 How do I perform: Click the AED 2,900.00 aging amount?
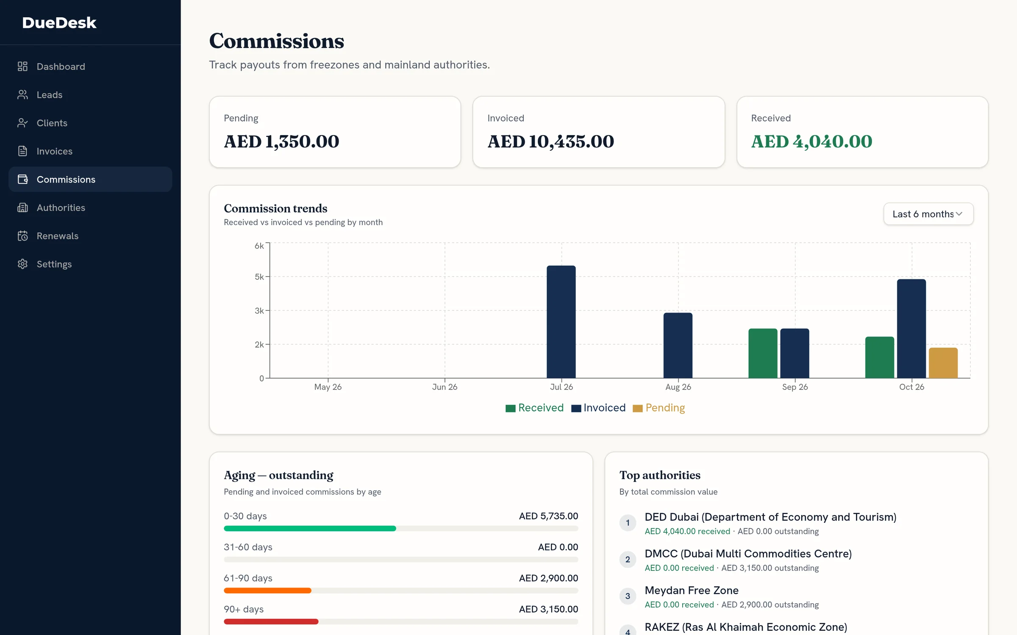point(548,578)
